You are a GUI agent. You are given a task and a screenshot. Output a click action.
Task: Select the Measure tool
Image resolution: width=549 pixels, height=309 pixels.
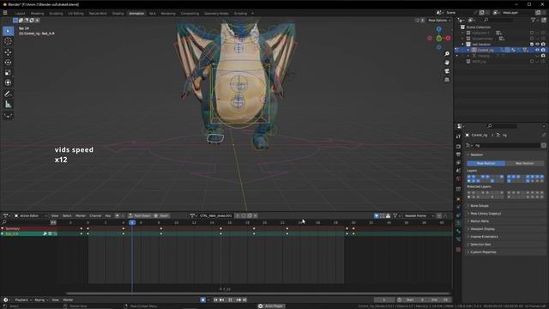pyautogui.click(x=8, y=104)
